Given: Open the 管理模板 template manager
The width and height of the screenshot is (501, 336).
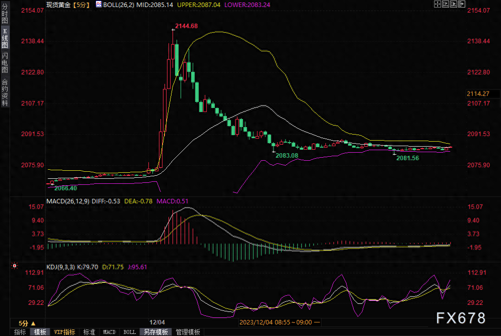Looking at the screenshot, I should click(x=188, y=332).
